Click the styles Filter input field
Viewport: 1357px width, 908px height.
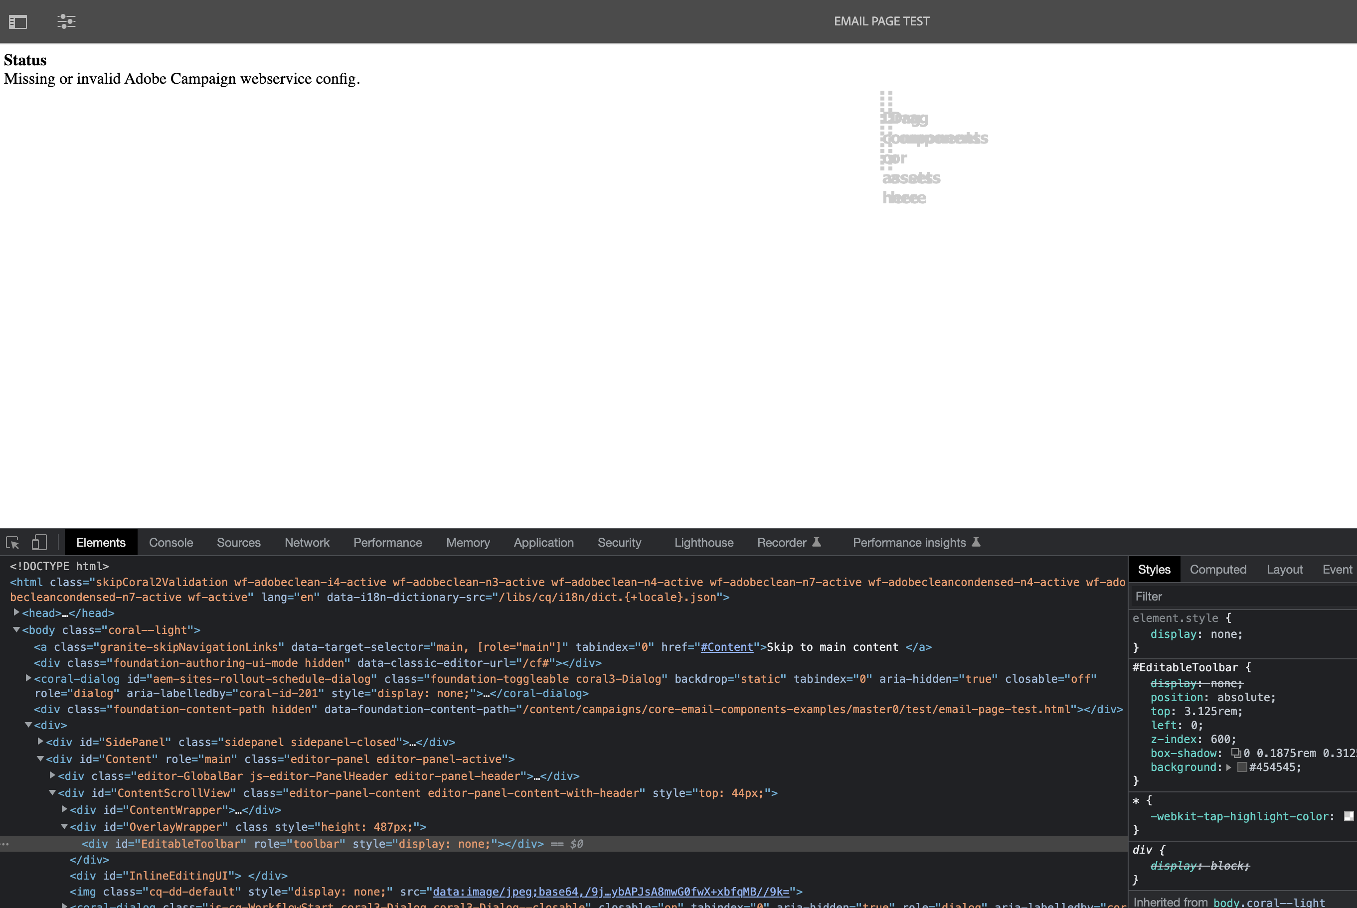(1239, 596)
